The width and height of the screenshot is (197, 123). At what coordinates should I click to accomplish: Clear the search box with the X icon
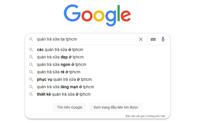point(141,39)
